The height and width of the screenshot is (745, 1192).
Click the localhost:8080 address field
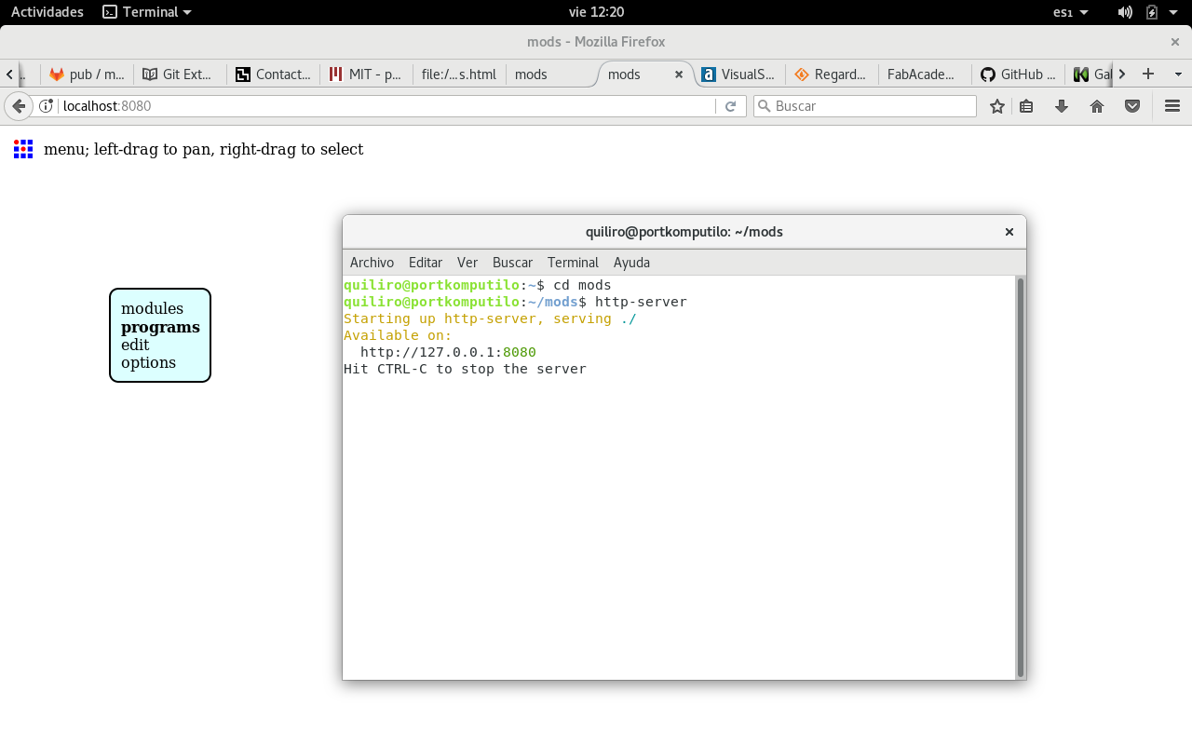click(386, 106)
